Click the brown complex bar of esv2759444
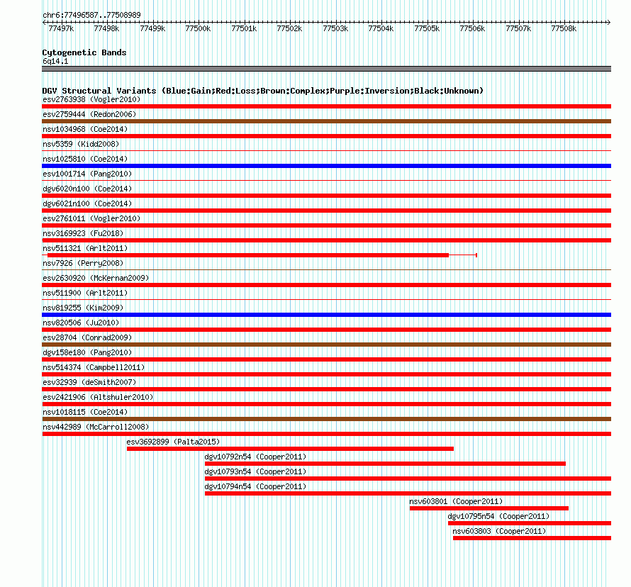 click(326, 121)
